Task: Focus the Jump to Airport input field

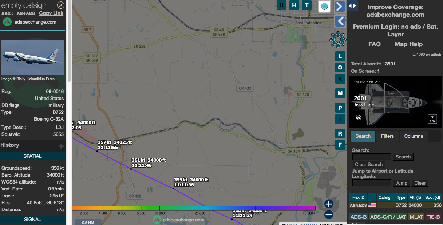Action: click(372, 183)
